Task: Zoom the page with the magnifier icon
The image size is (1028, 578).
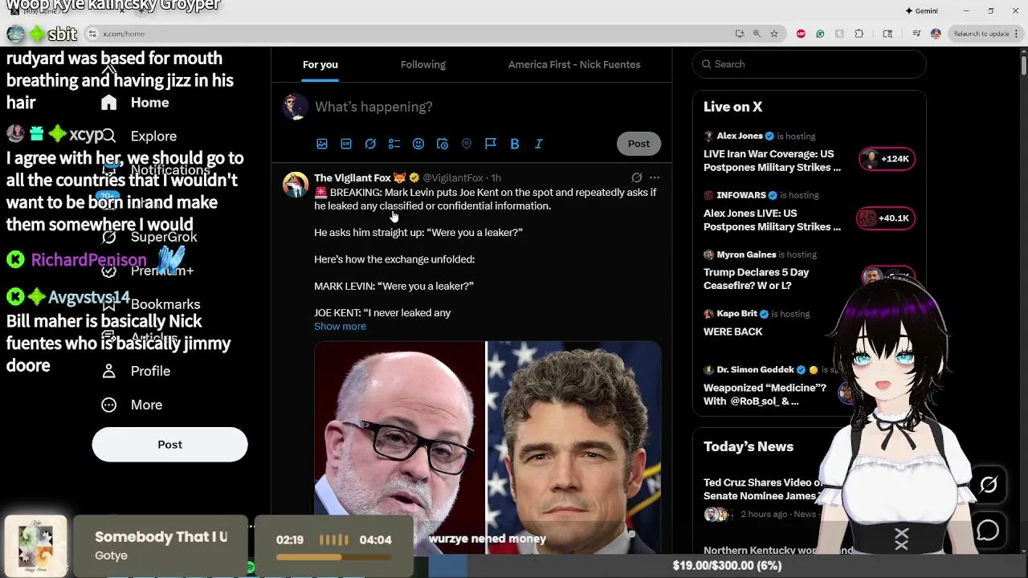Action: [x=757, y=34]
